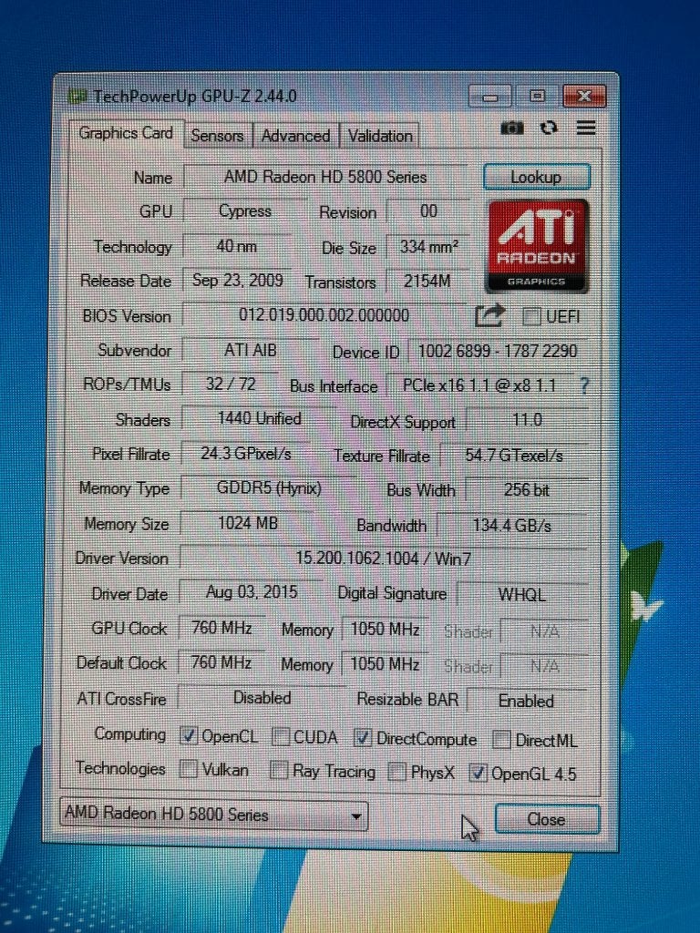Click the Close button
The image size is (700, 933).
tap(547, 819)
